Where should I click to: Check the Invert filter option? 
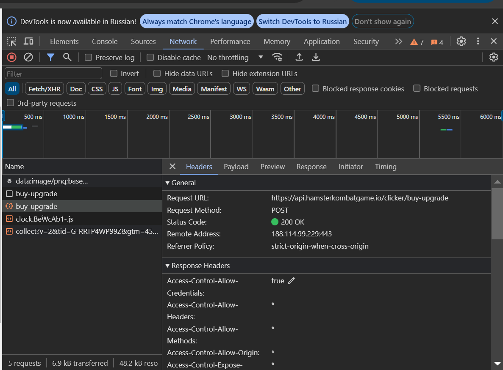[x=114, y=74]
